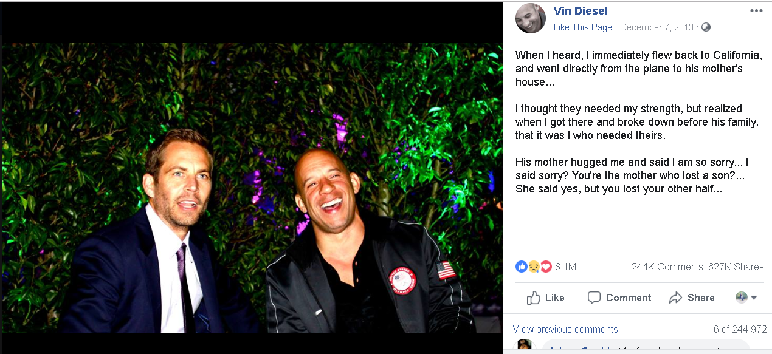772x354 pixels.
Task: Click the Share button
Action: [x=692, y=298]
